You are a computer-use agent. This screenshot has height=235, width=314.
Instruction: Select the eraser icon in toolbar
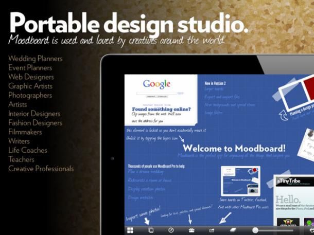(233, 230)
